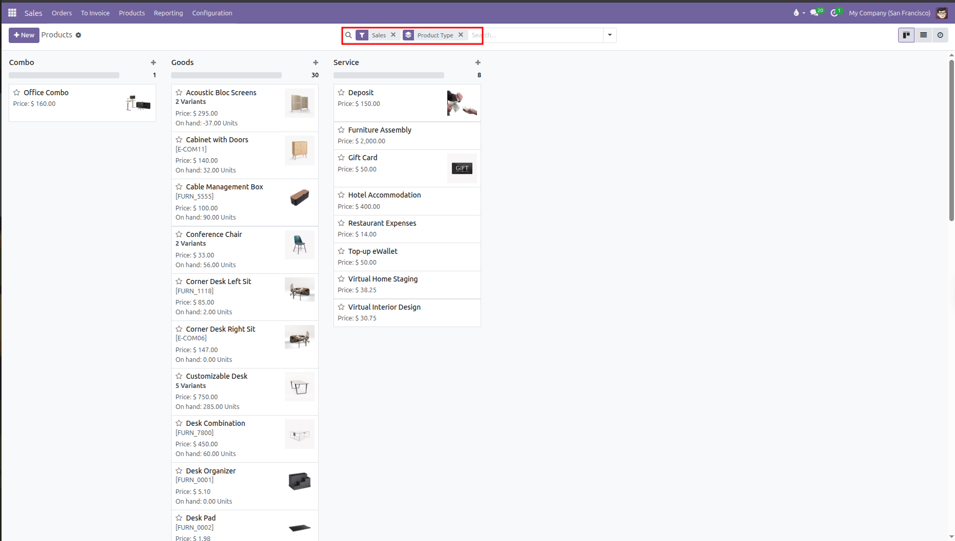The image size is (955, 541).
Task: Click the search input field
Action: (x=536, y=35)
